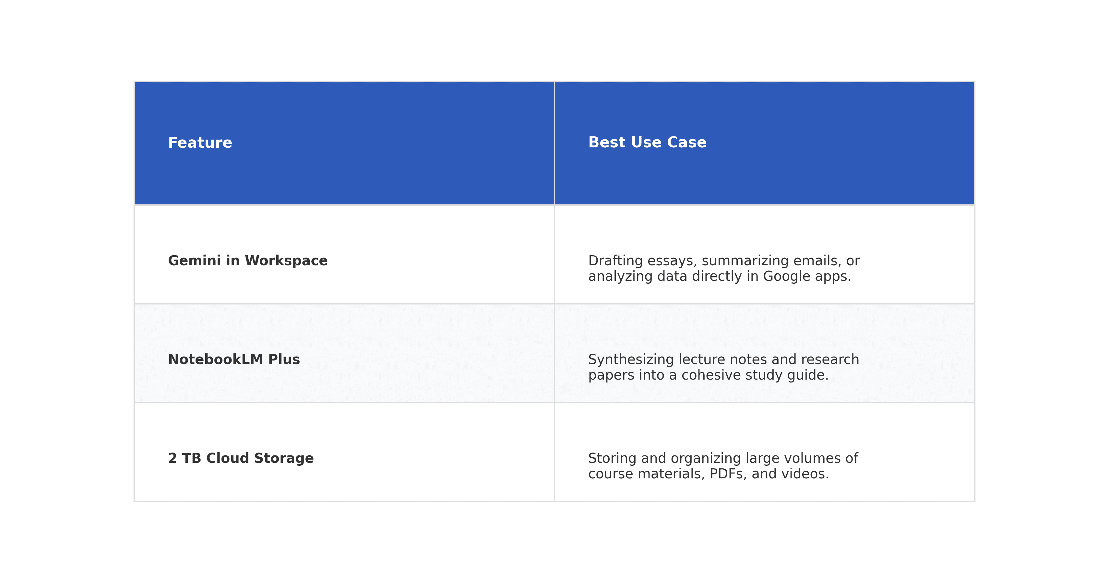Click the word PDFs in last description
The height and width of the screenshot is (583, 1109).
[x=728, y=474]
